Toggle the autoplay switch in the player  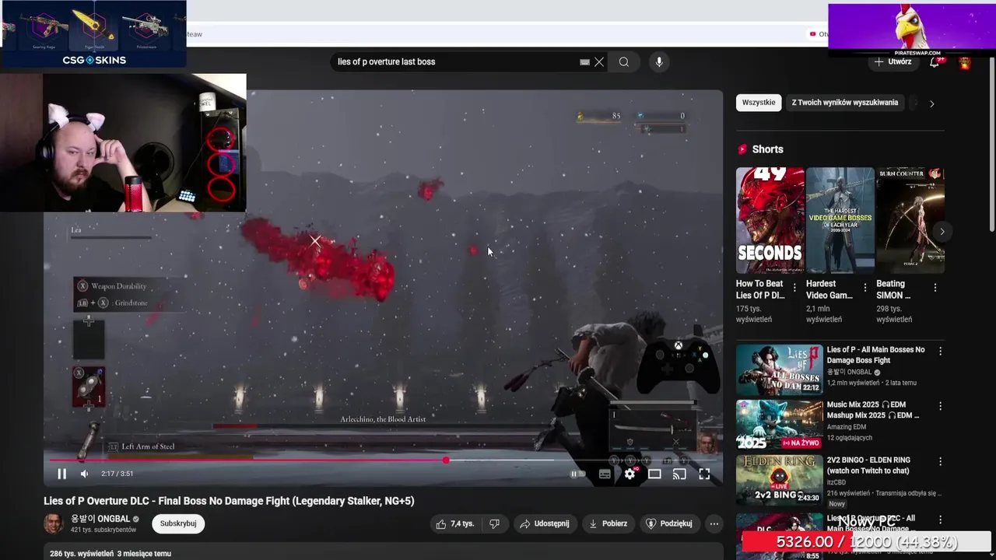click(577, 474)
